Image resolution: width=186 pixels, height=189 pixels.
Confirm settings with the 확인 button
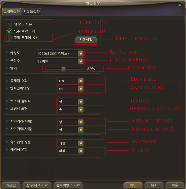(133, 185)
